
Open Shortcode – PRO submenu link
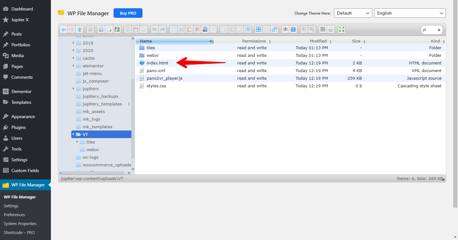pyautogui.click(x=19, y=232)
